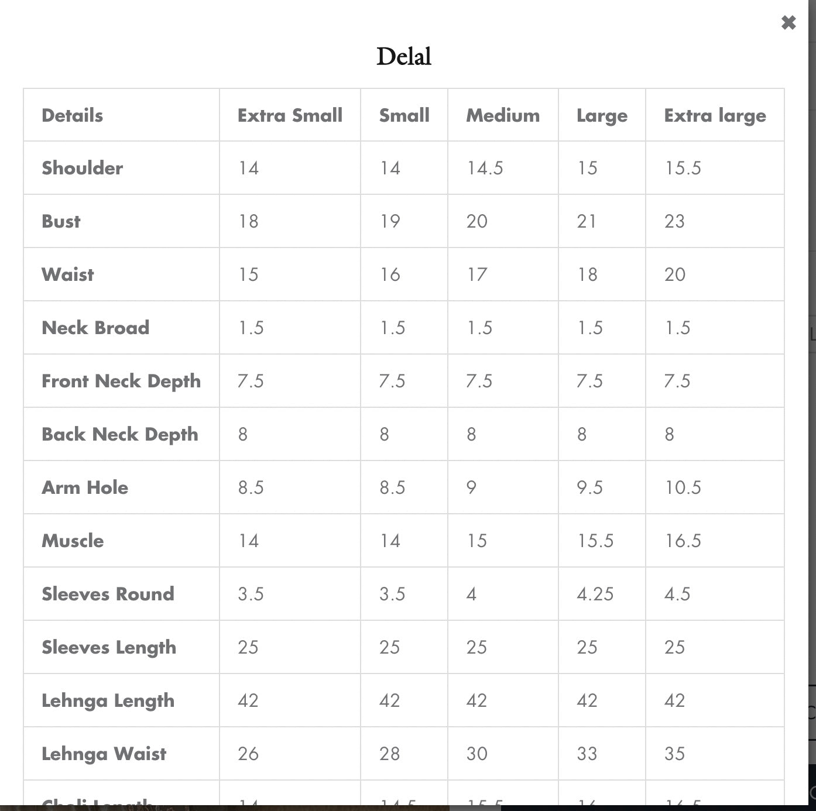
Task: Click the Medium column header
Action: tap(503, 115)
